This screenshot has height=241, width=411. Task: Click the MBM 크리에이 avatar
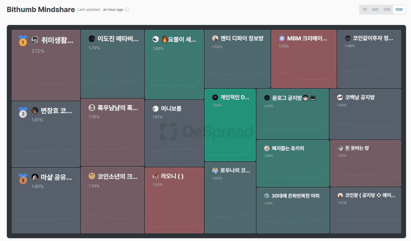coord(282,38)
